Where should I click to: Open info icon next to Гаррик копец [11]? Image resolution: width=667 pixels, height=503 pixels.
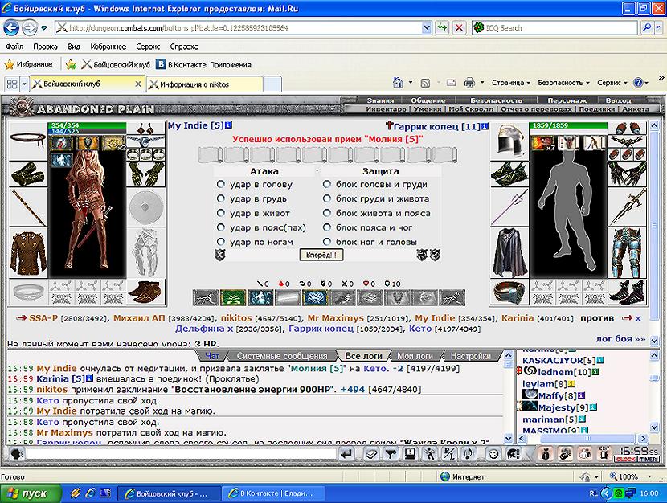(x=485, y=126)
